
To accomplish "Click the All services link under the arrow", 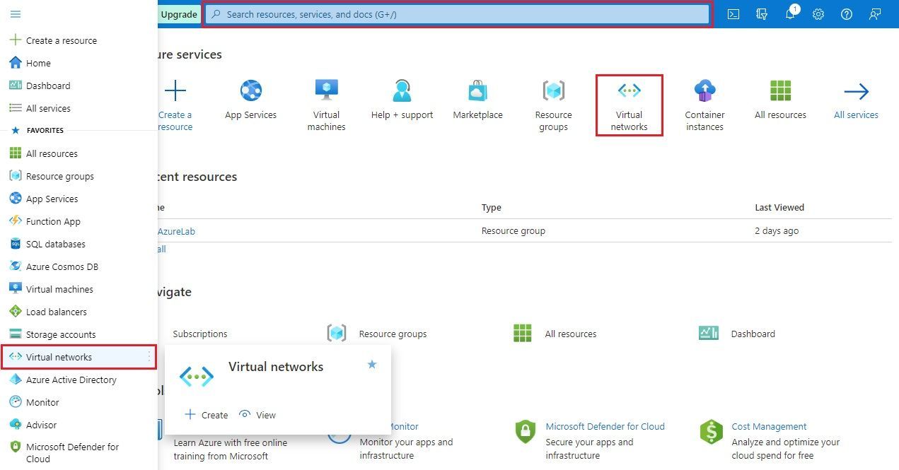I will (856, 114).
